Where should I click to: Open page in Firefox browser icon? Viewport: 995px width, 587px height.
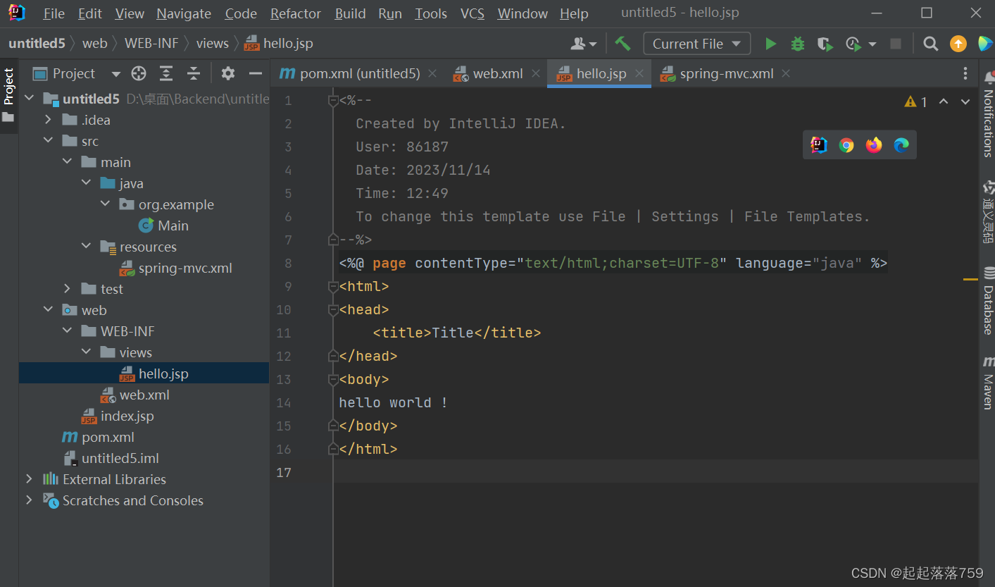tap(874, 145)
